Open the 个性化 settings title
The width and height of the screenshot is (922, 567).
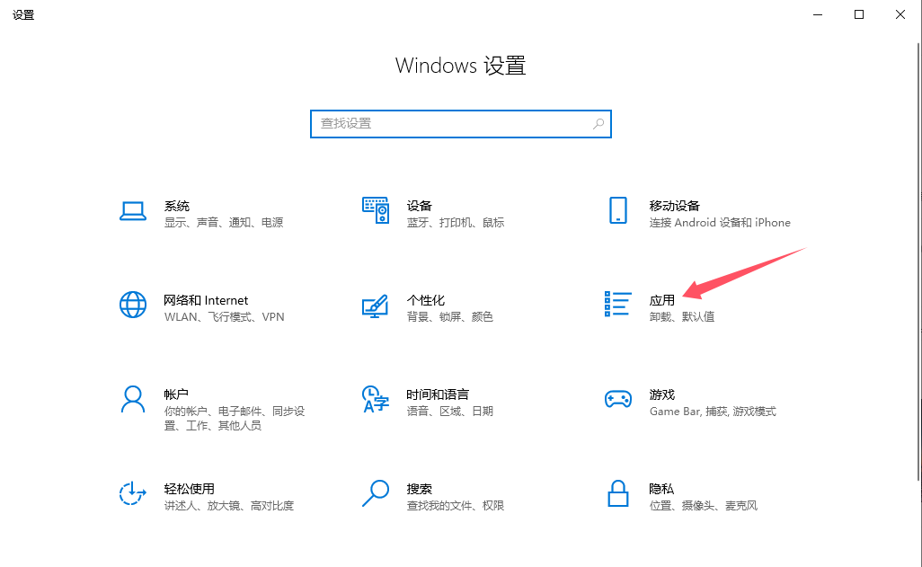tap(426, 300)
